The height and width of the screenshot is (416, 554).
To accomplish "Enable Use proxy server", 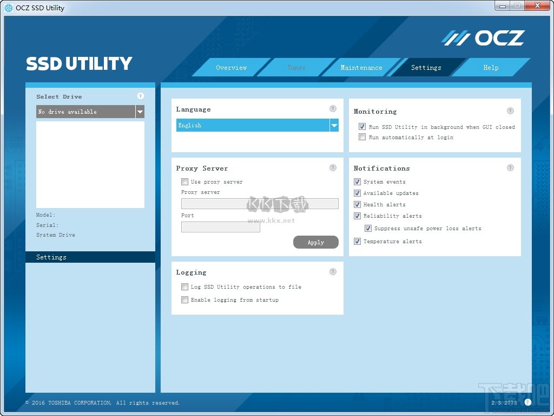I will coord(184,181).
